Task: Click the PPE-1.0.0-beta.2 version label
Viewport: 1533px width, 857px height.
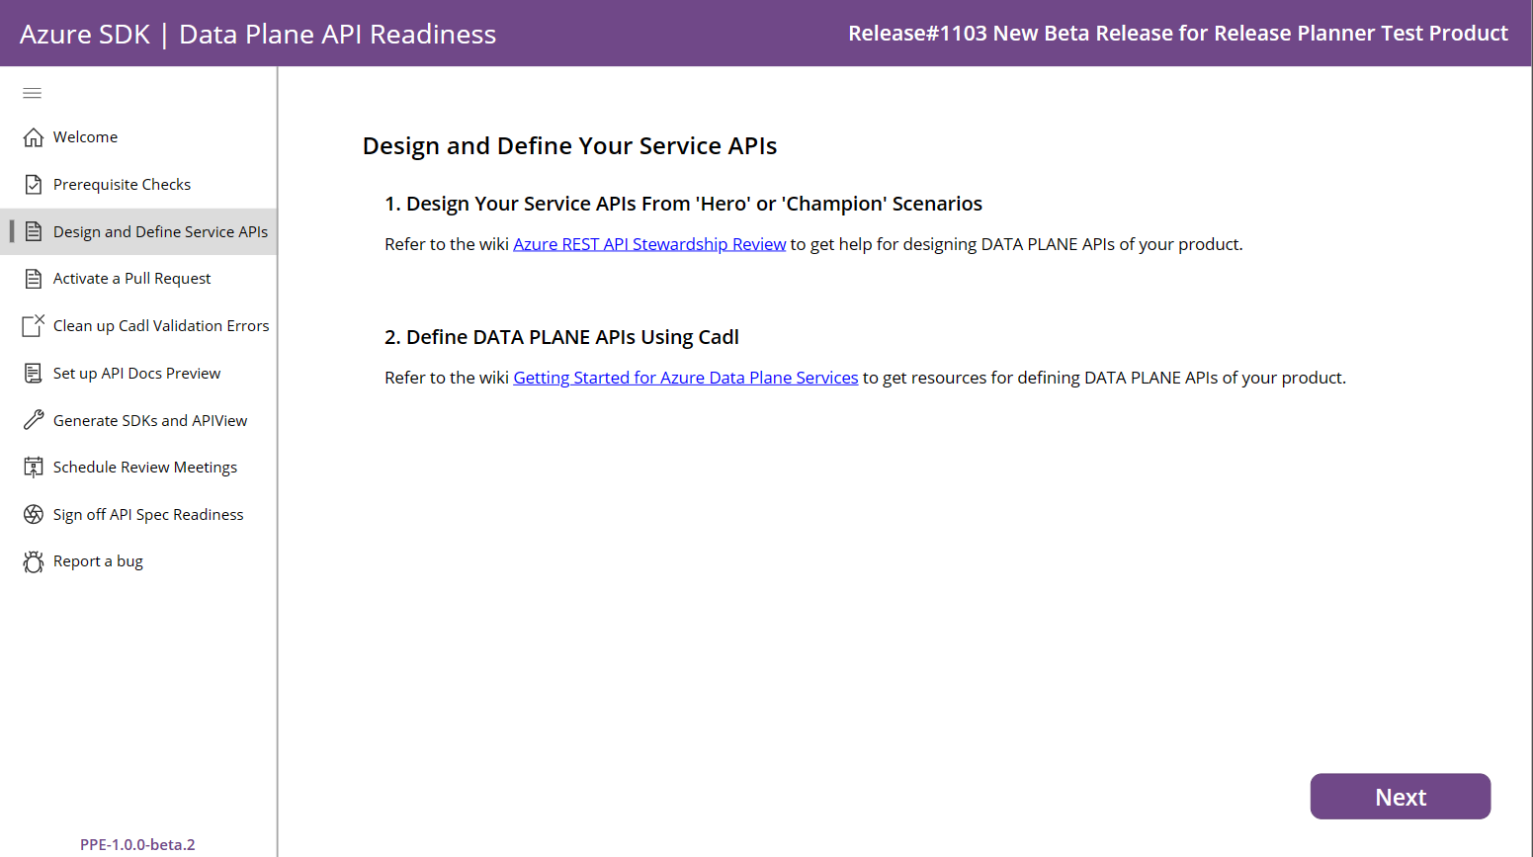Action: (137, 844)
